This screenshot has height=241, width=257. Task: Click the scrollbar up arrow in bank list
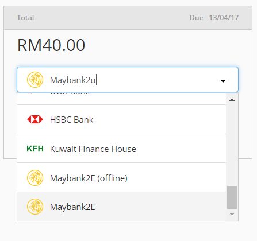(x=232, y=99)
